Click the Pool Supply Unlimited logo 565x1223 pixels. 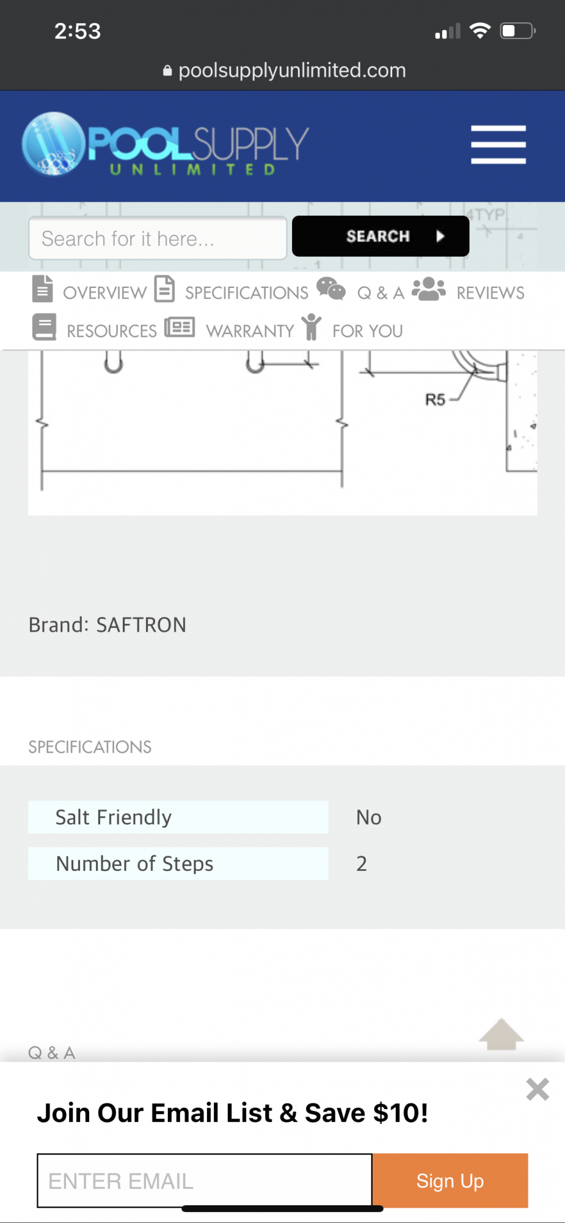point(165,145)
